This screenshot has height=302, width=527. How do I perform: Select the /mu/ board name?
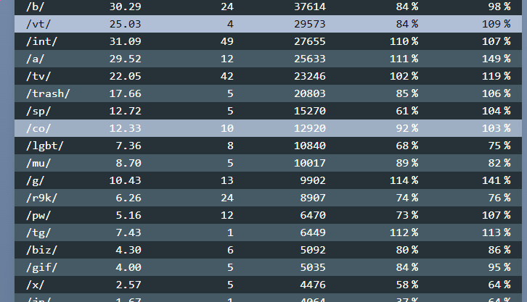tap(38, 163)
